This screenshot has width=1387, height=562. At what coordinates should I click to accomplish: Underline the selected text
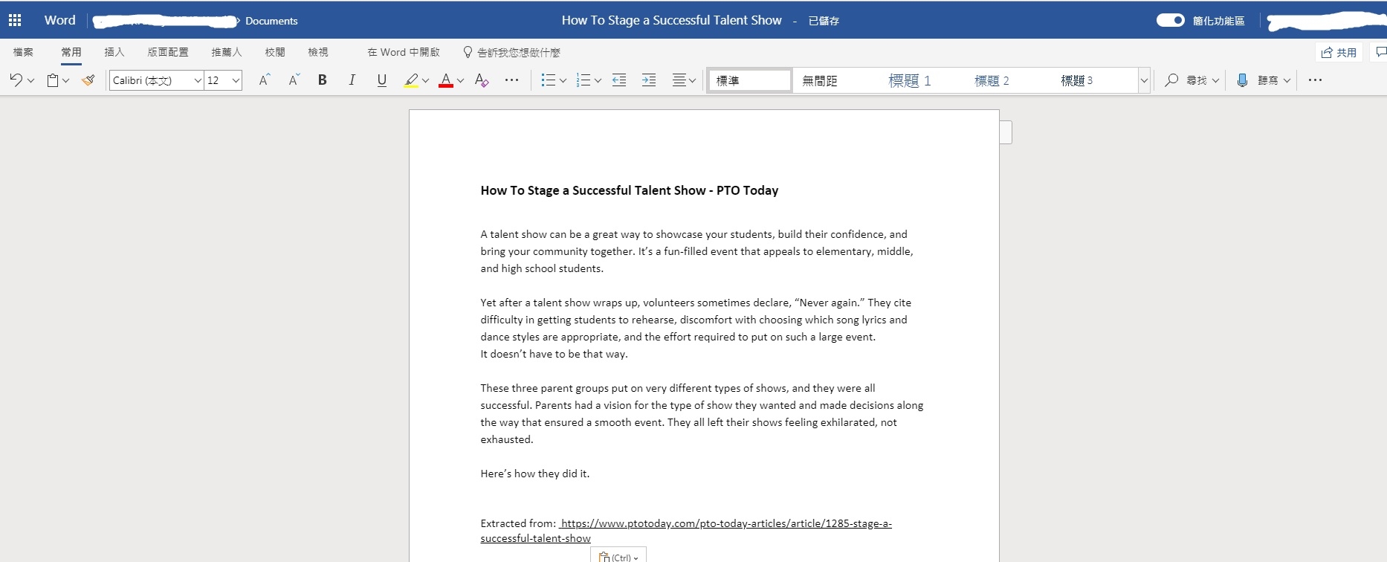point(381,80)
